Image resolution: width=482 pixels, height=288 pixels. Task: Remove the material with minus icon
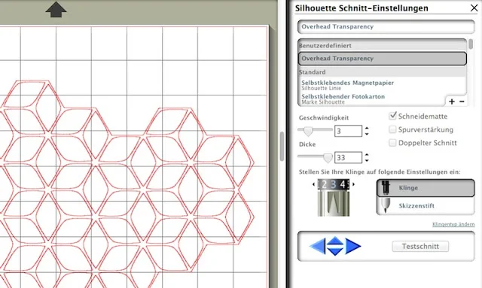coord(462,102)
